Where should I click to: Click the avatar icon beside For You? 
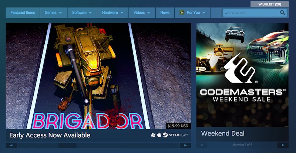[182, 13]
